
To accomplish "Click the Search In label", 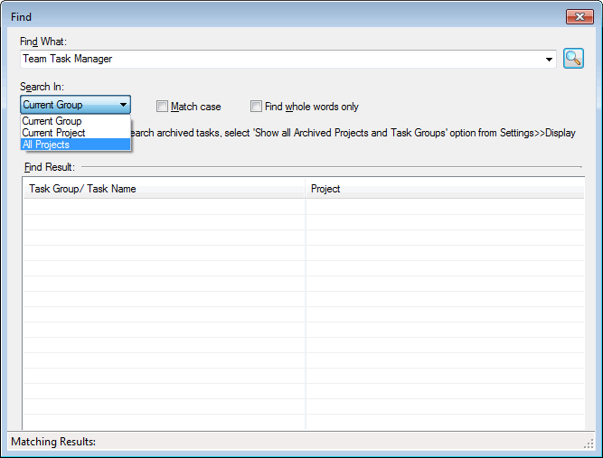I will pos(43,87).
